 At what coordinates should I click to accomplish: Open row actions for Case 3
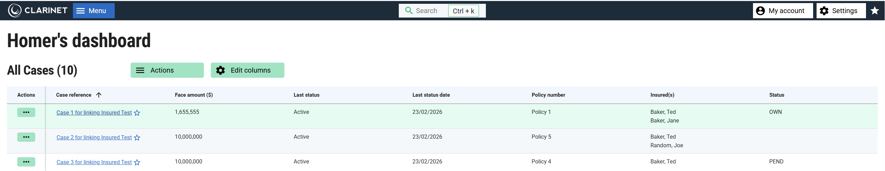tap(26, 162)
